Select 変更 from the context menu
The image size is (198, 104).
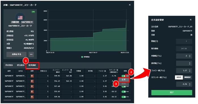124,80
